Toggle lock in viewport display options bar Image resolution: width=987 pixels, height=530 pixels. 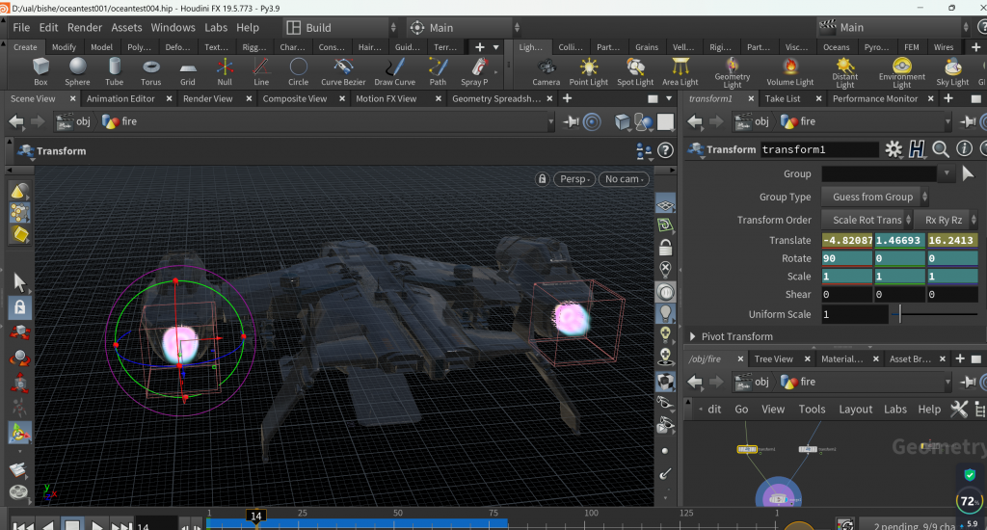coord(665,248)
